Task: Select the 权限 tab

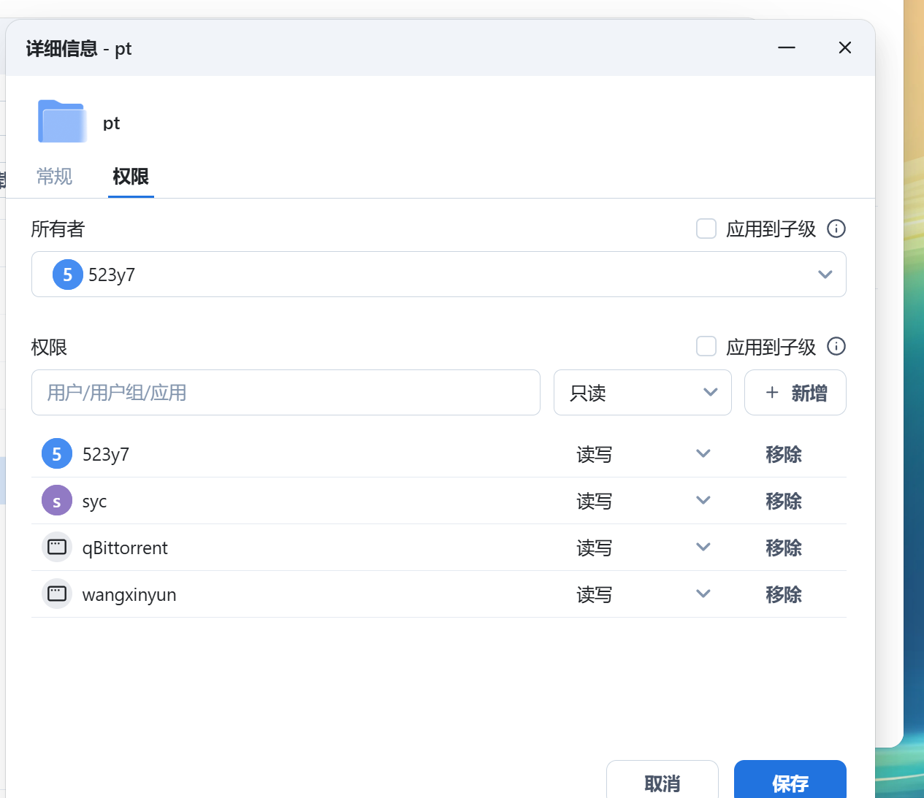Action: tap(131, 176)
